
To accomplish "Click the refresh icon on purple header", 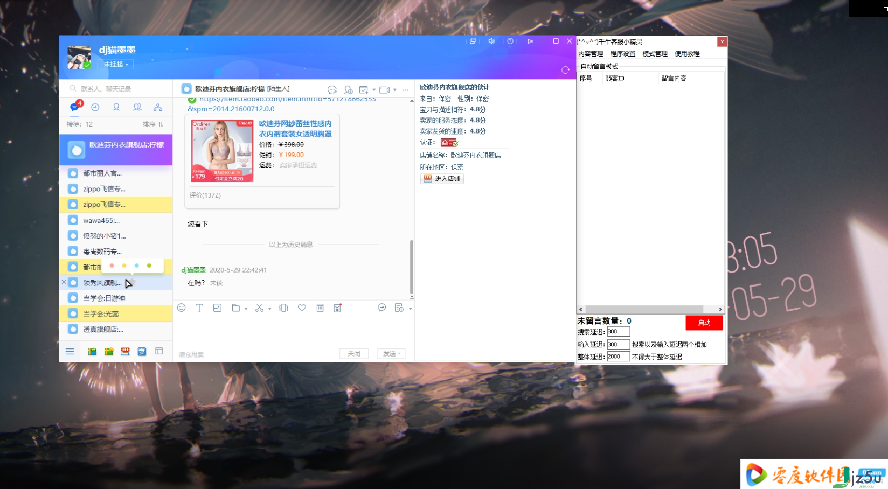I will [565, 70].
